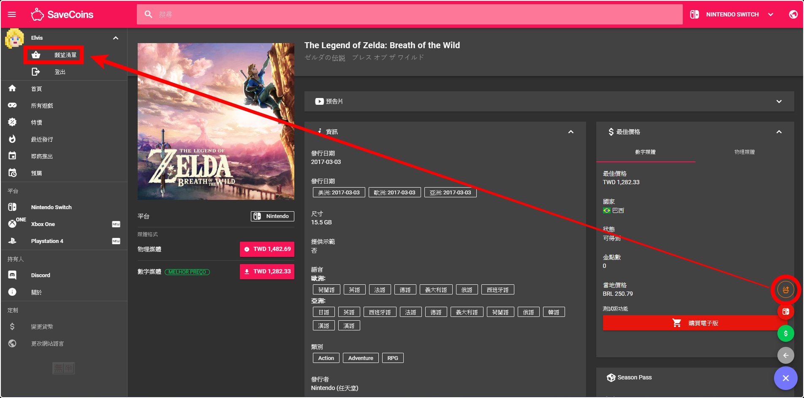Open the Nintendo Switch platform dropdown
Screen dimensions: 804x398
coord(733,14)
